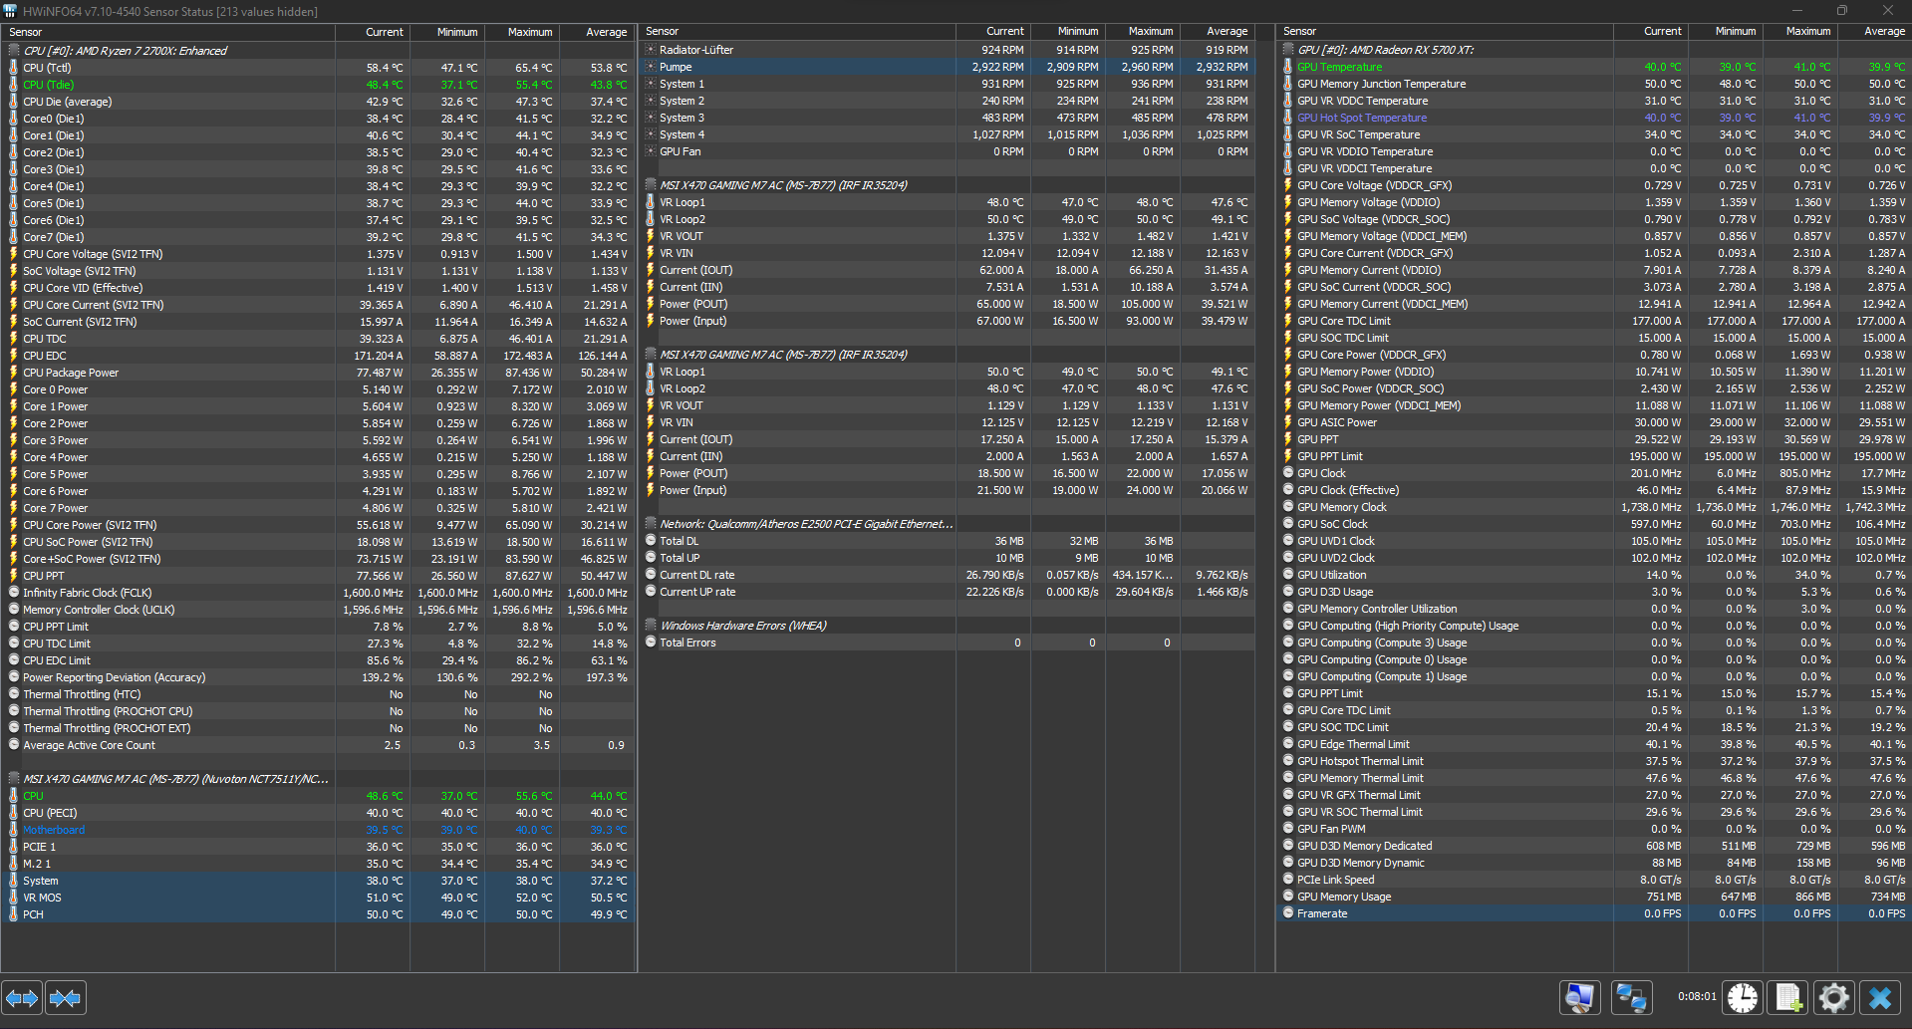The width and height of the screenshot is (1912, 1029).
Task: Select the M.2 1 temperature row
Action: coord(319,864)
